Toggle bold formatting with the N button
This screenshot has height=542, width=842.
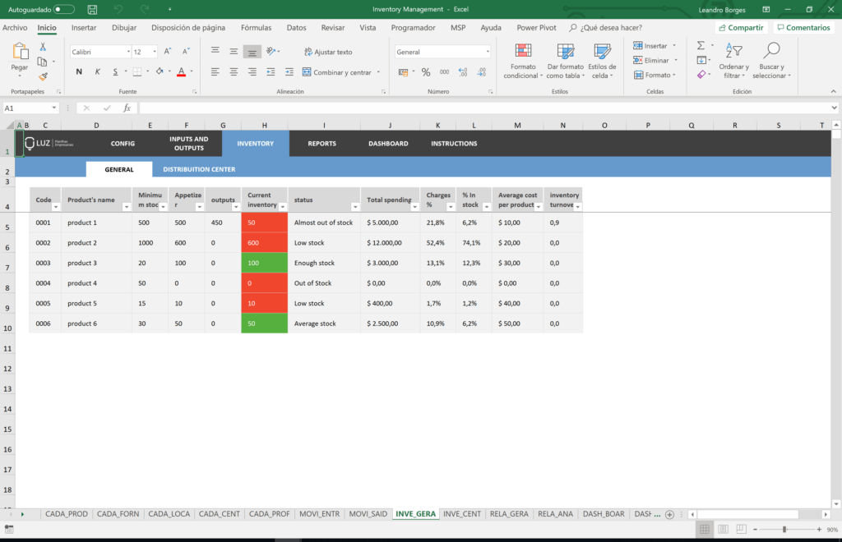coord(78,72)
